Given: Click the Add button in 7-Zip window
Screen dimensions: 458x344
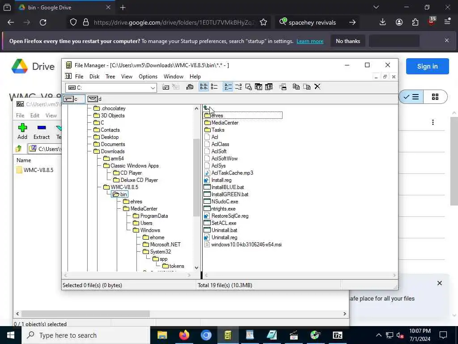Looking at the screenshot, I should click(x=22, y=131).
